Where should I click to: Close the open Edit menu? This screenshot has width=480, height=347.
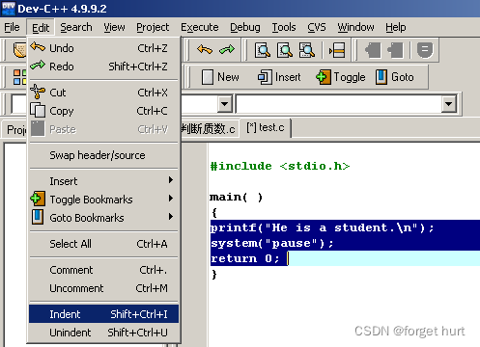click(41, 28)
